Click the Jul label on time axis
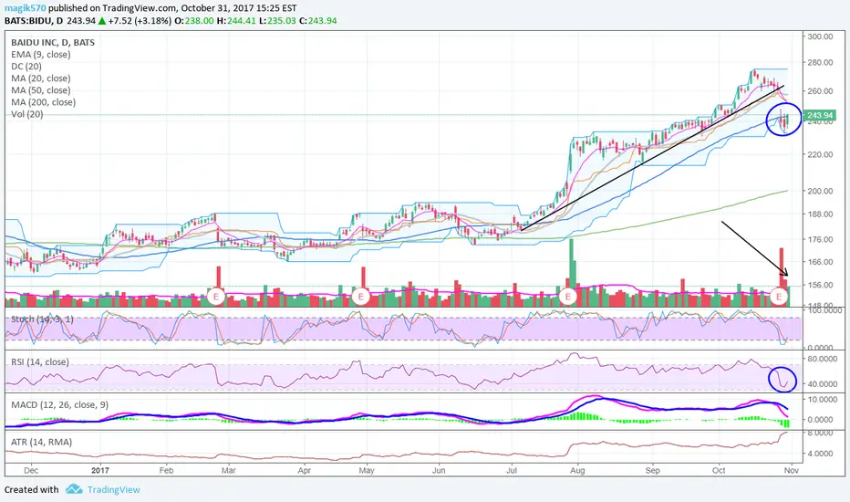850x502 pixels. pos(512,470)
